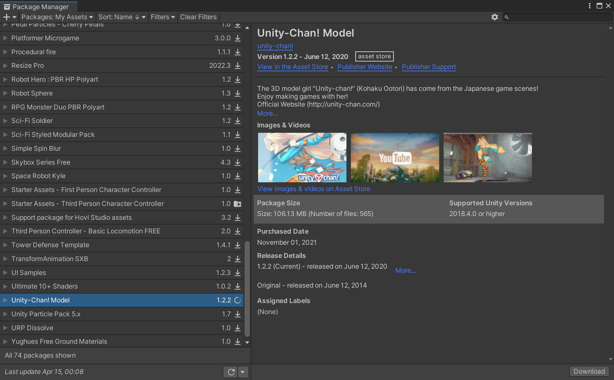614x380 pixels.
Task: Click download icon for Robot Hero : PBR HP Polyart
Action: click(238, 79)
